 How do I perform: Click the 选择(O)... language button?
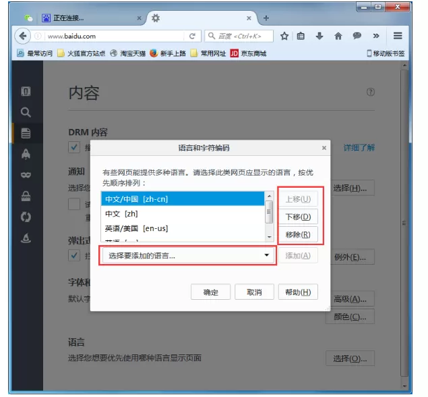point(350,359)
